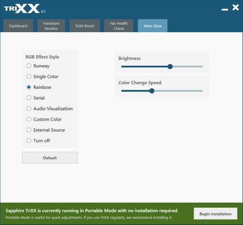Click the Brightness slider handle
The height and width of the screenshot is (225, 243).
tap(170, 67)
